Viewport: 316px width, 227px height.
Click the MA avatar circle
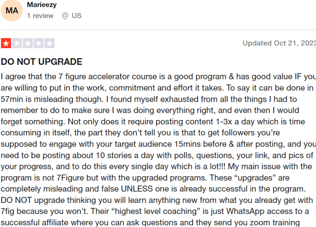12,10
